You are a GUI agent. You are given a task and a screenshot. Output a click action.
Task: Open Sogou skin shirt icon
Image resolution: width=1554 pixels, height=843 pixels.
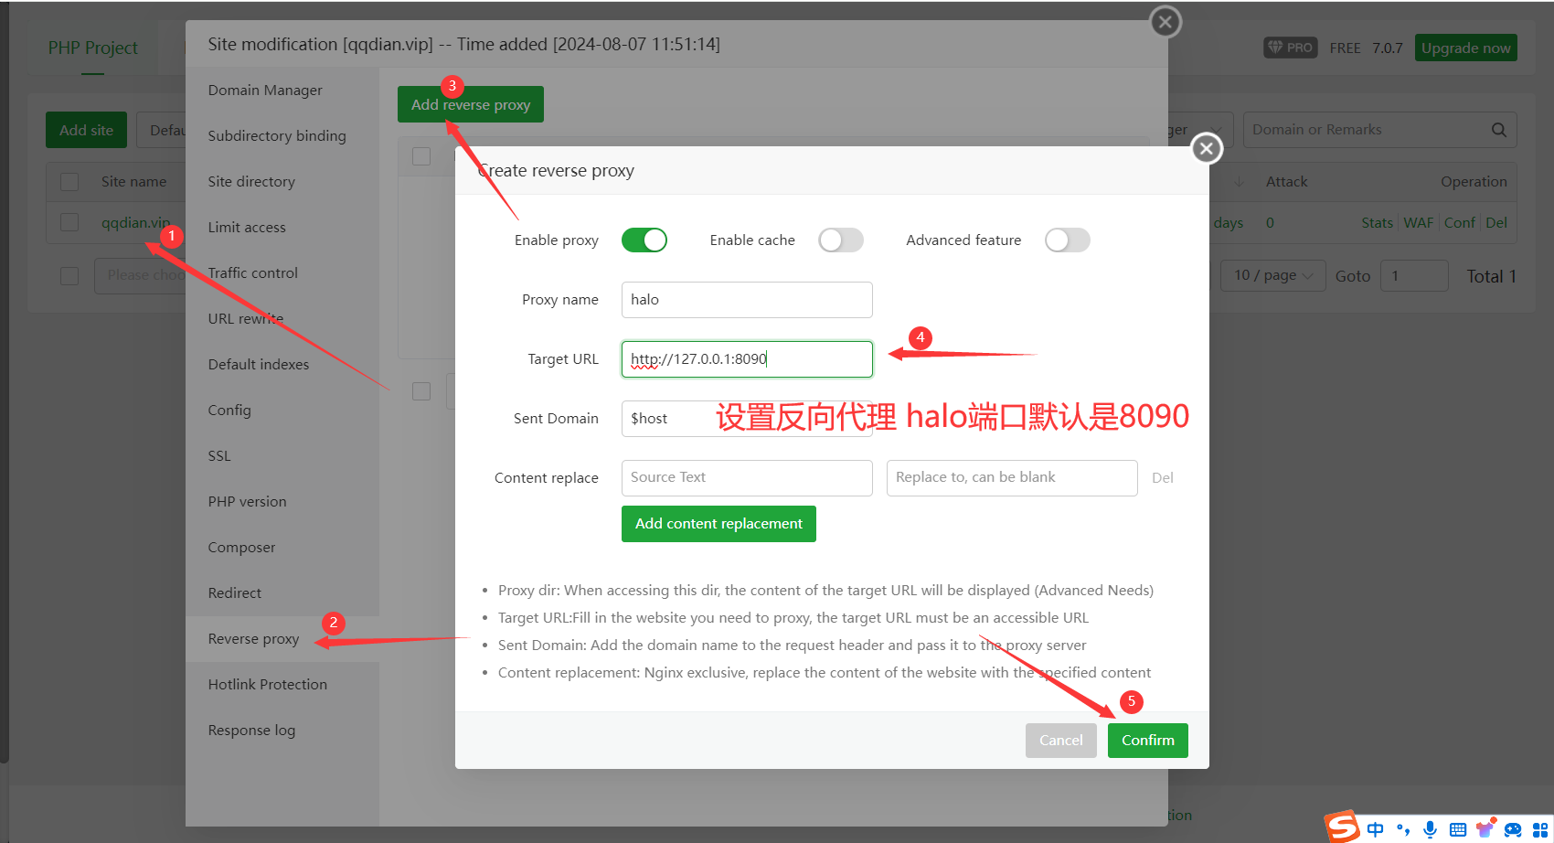(x=1485, y=828)
